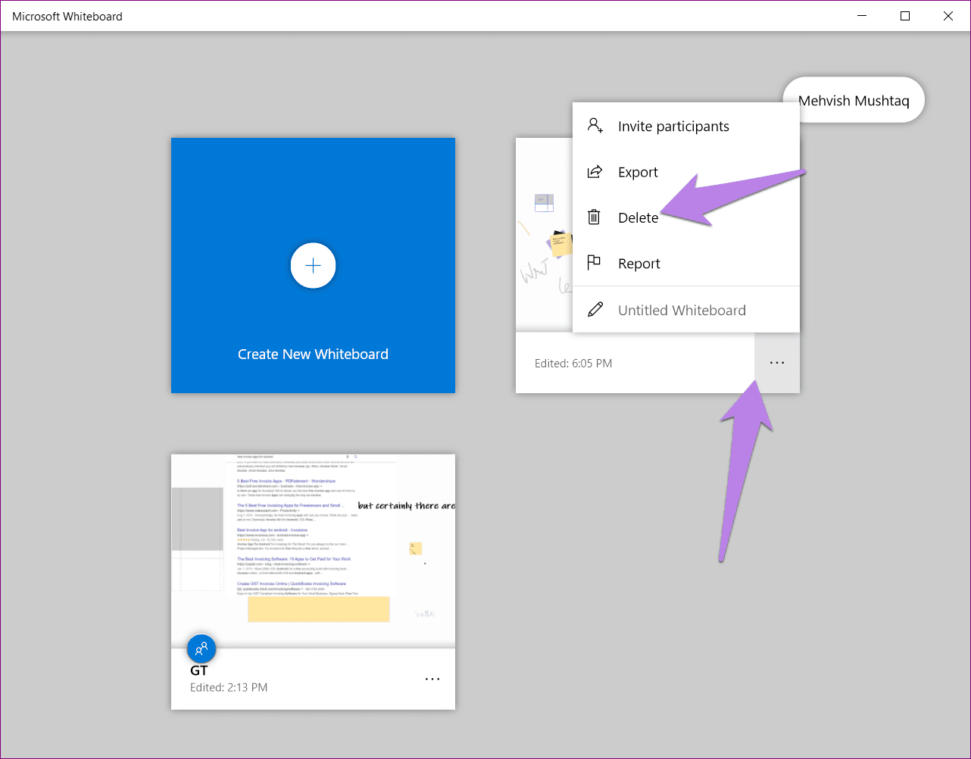Choose Delete in the context menu

686,217
